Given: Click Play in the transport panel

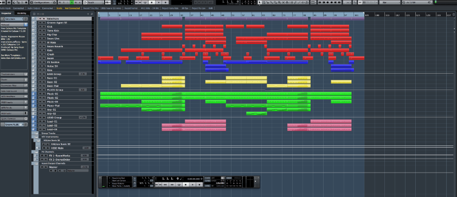Looking at the screenshot, I should pyautogui.click(x=192, y=185).
